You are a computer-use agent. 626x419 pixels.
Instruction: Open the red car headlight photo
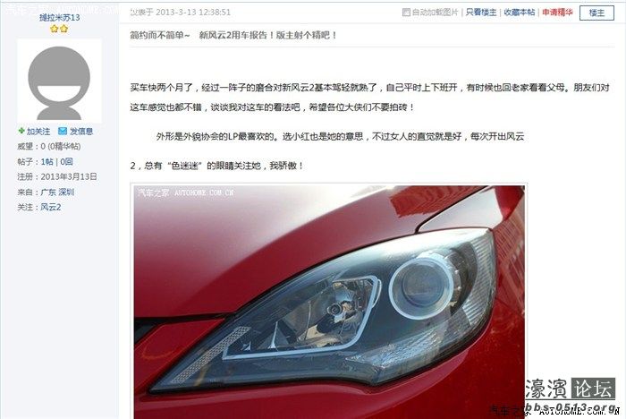pyautogui.click(x=329, y=302)
